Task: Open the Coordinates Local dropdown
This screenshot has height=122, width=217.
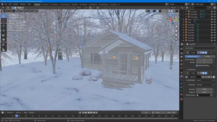Action: click(204, 80)
